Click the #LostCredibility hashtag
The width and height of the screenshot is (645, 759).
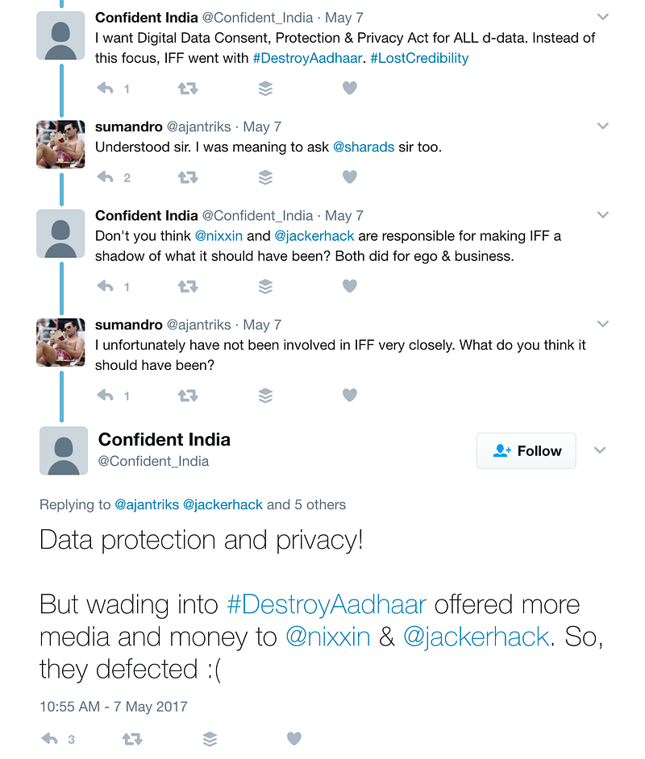(x=419, y=58)
